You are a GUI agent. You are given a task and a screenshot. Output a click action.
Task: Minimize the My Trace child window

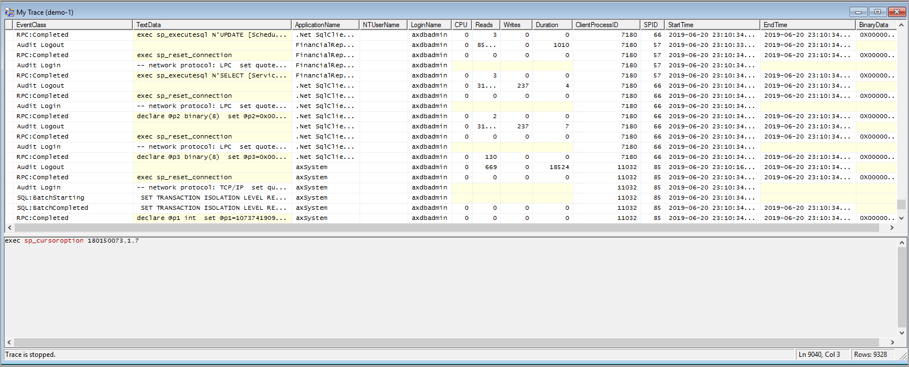[x=858, y=12]
